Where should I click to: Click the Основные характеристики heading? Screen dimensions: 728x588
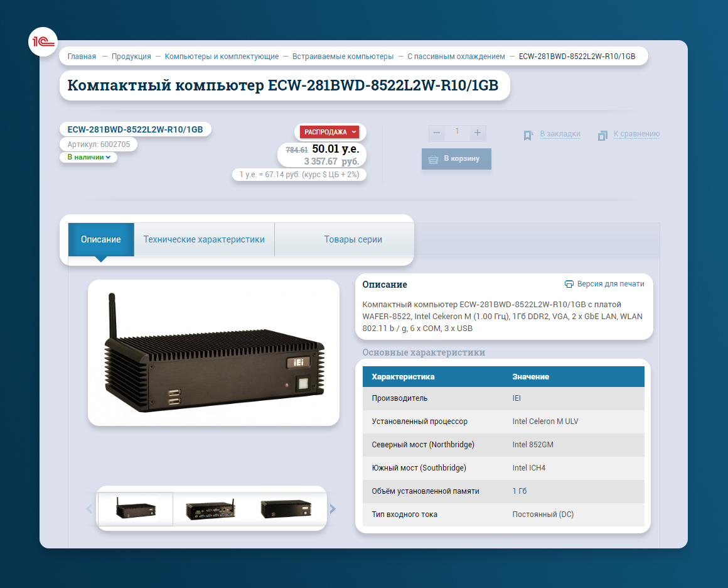pos(424,353)
